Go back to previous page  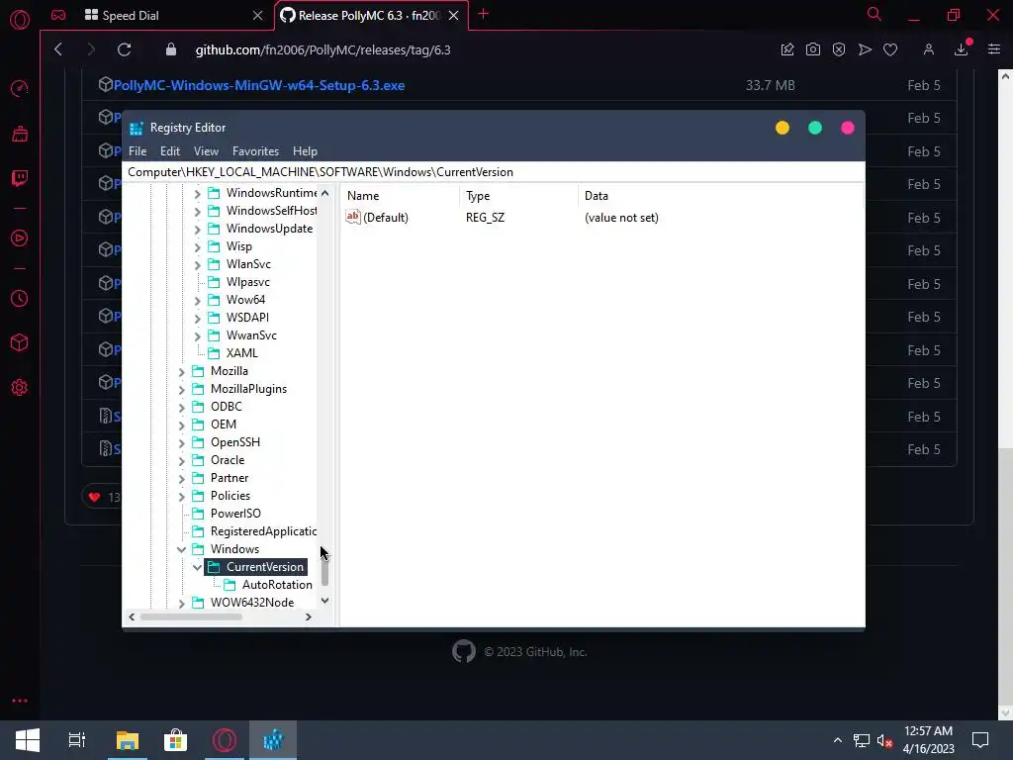pos(58,49)
